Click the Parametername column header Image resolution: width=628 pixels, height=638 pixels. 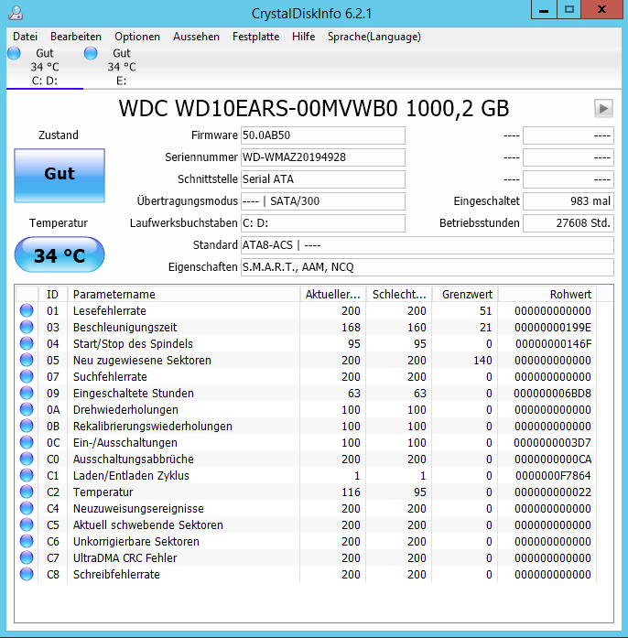coord(184,294)
